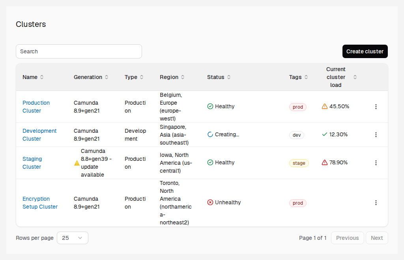Click the Toronto, North America region cell
Screen dimensions: 404x260
coord(176,203)
